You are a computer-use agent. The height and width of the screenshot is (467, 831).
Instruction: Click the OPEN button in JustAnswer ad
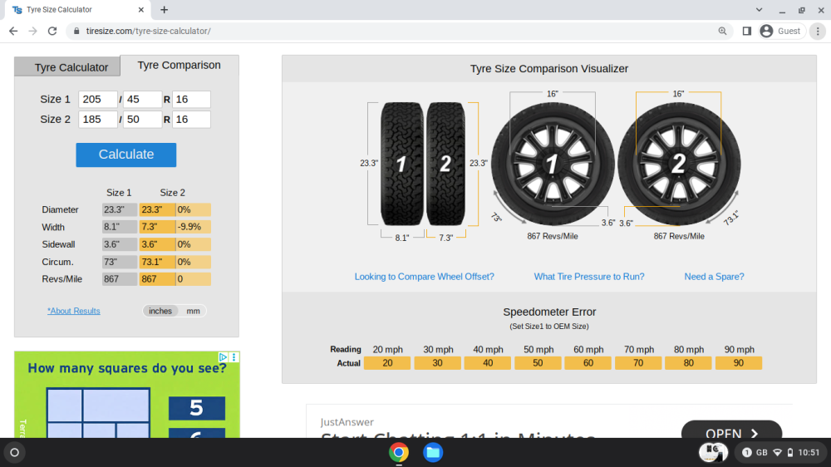pos(731,430)
